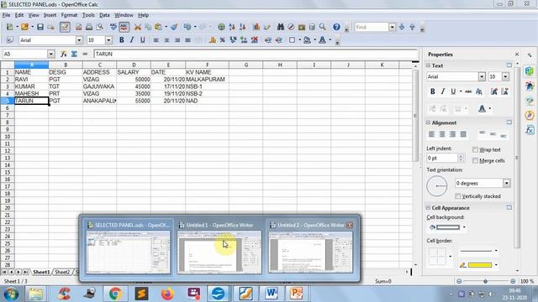Switch to Untitled 1 Writer thumbnail
This screenshot has width=538, height=302.
(219, 247)
